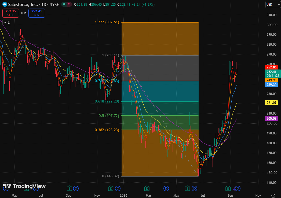Click the rightmost dividend D marker
Screen dimensions: 281x198
point(238,189)
